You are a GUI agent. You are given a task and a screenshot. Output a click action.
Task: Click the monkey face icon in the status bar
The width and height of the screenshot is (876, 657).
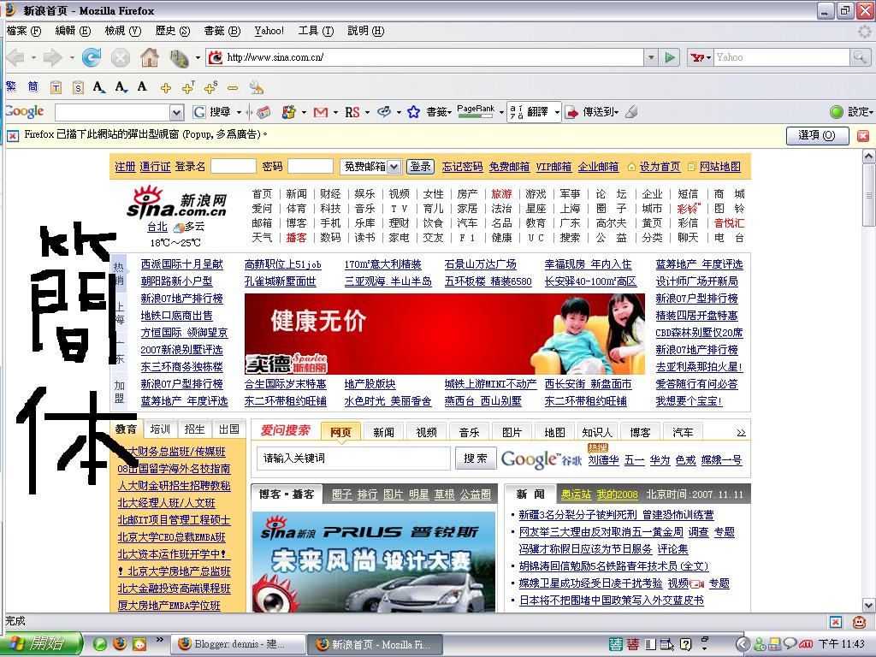859,622
